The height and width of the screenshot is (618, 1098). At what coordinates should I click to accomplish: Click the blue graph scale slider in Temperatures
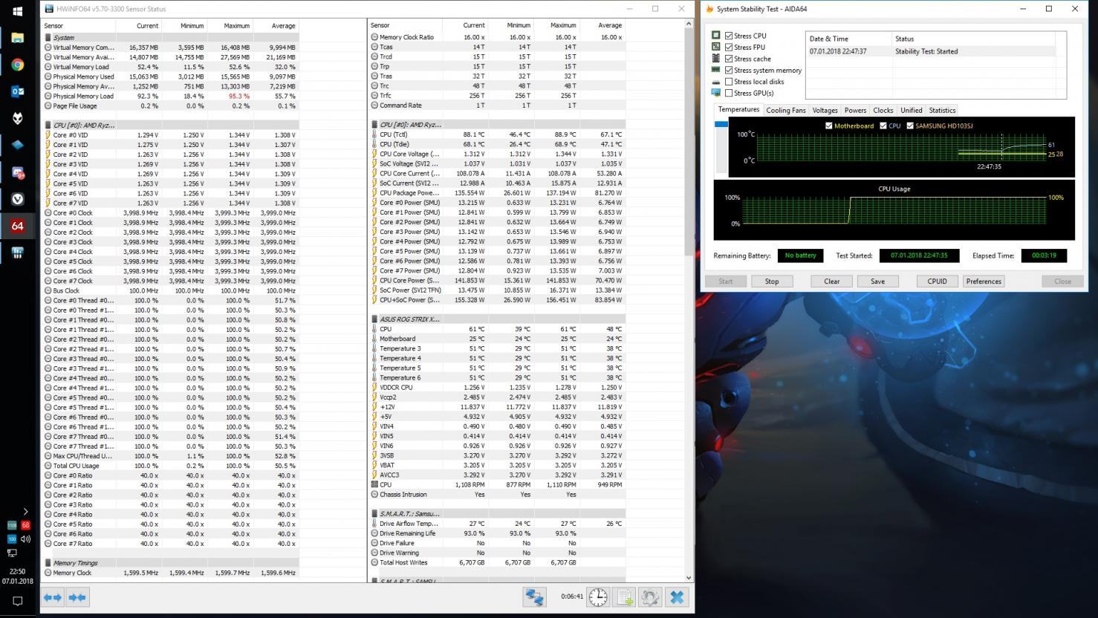click(721, 124)
